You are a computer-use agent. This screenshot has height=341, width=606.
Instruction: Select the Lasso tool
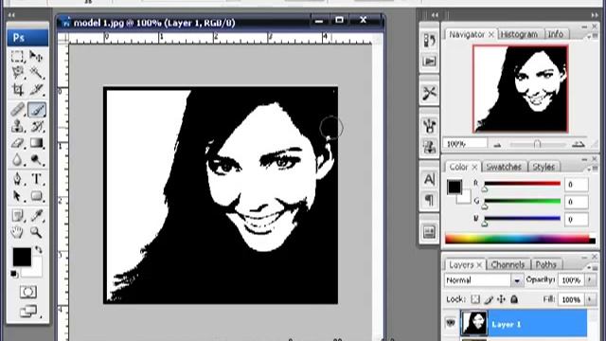coord(17,73)
